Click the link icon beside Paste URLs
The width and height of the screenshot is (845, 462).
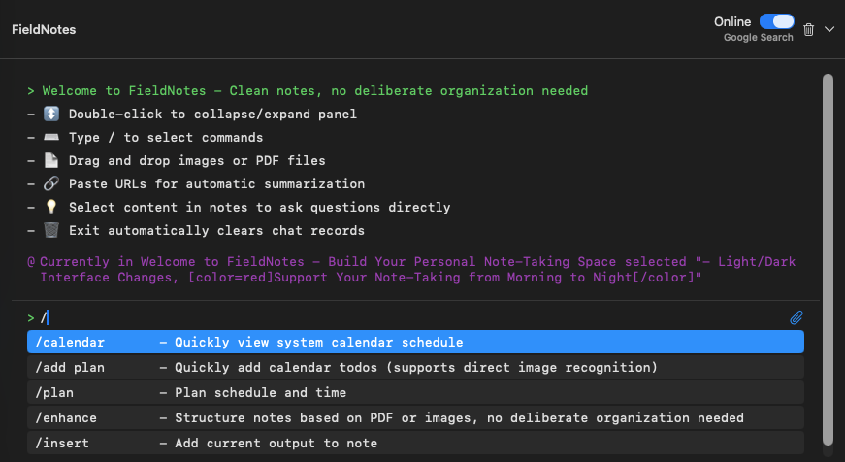[51, 183]
